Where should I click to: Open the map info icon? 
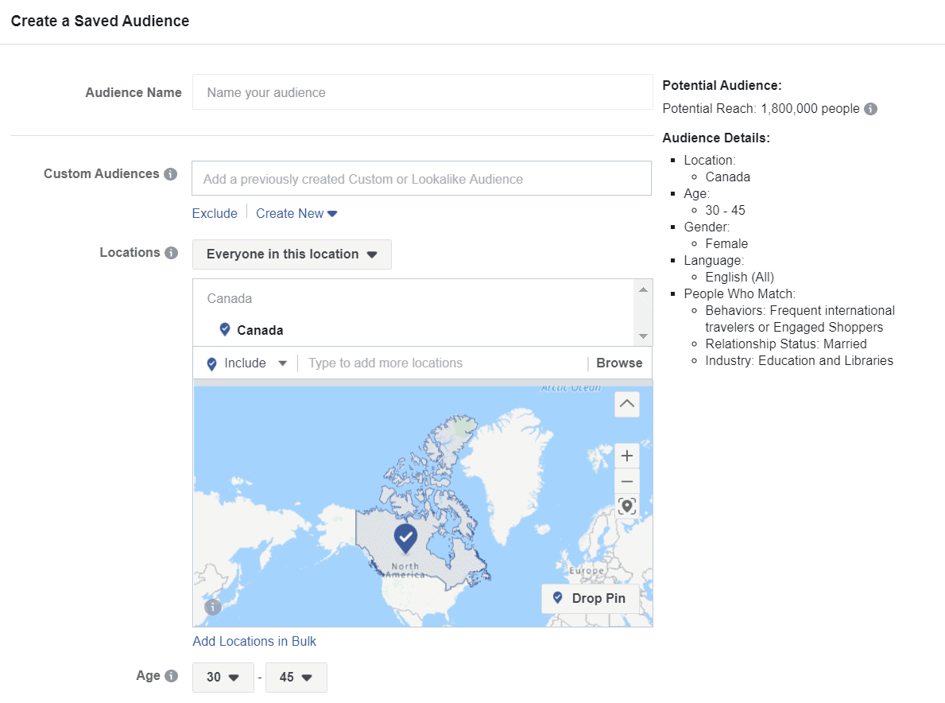pyautogui.click(x=213, y=607)
